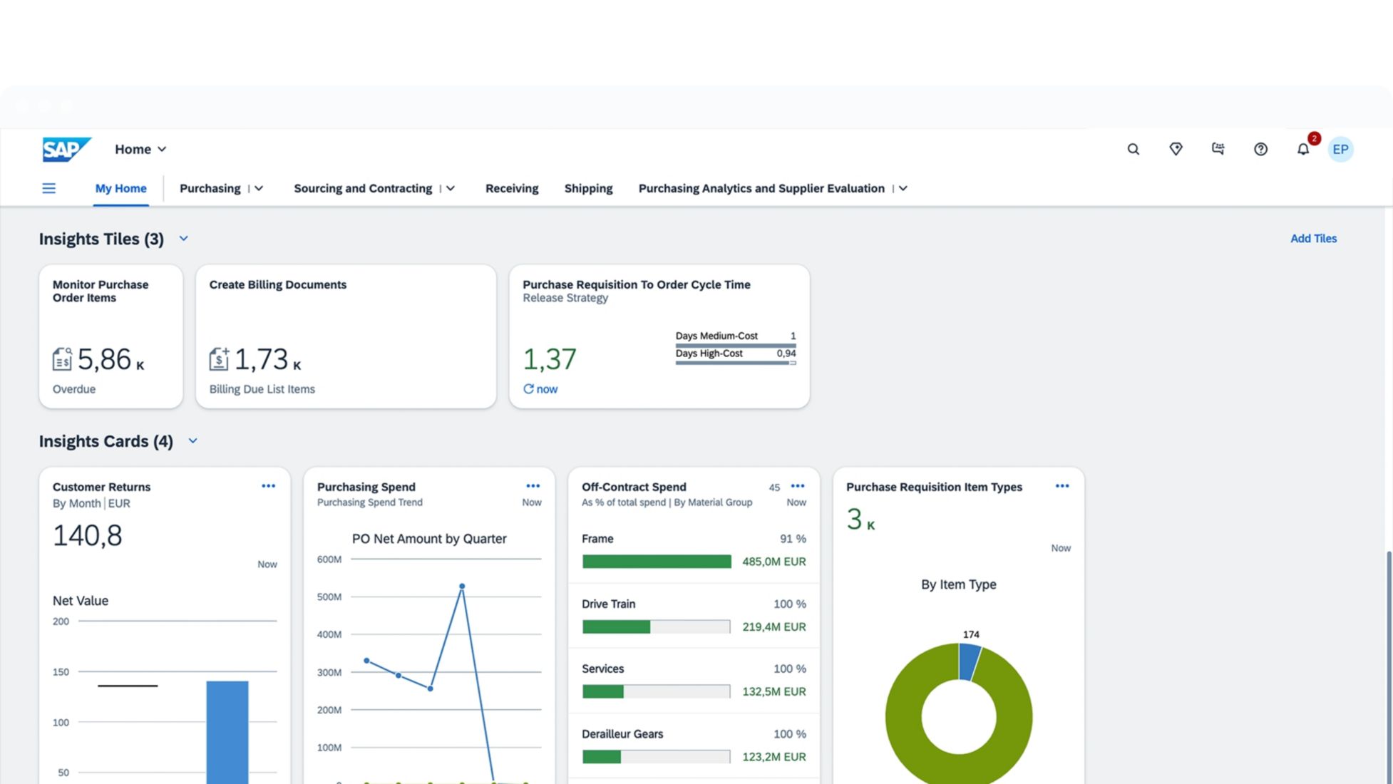Open Customer Returns card options menu

[268, 486]
